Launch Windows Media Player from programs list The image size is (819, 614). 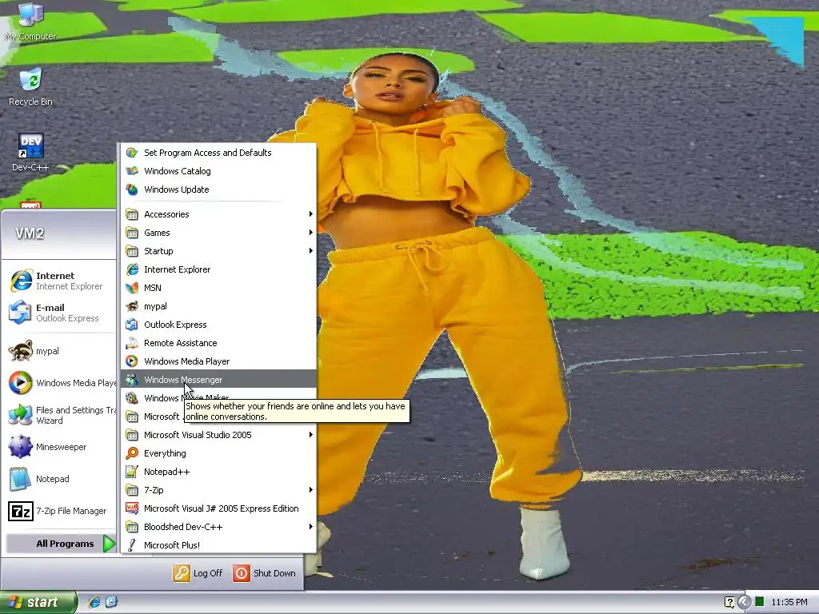[218, 361]
